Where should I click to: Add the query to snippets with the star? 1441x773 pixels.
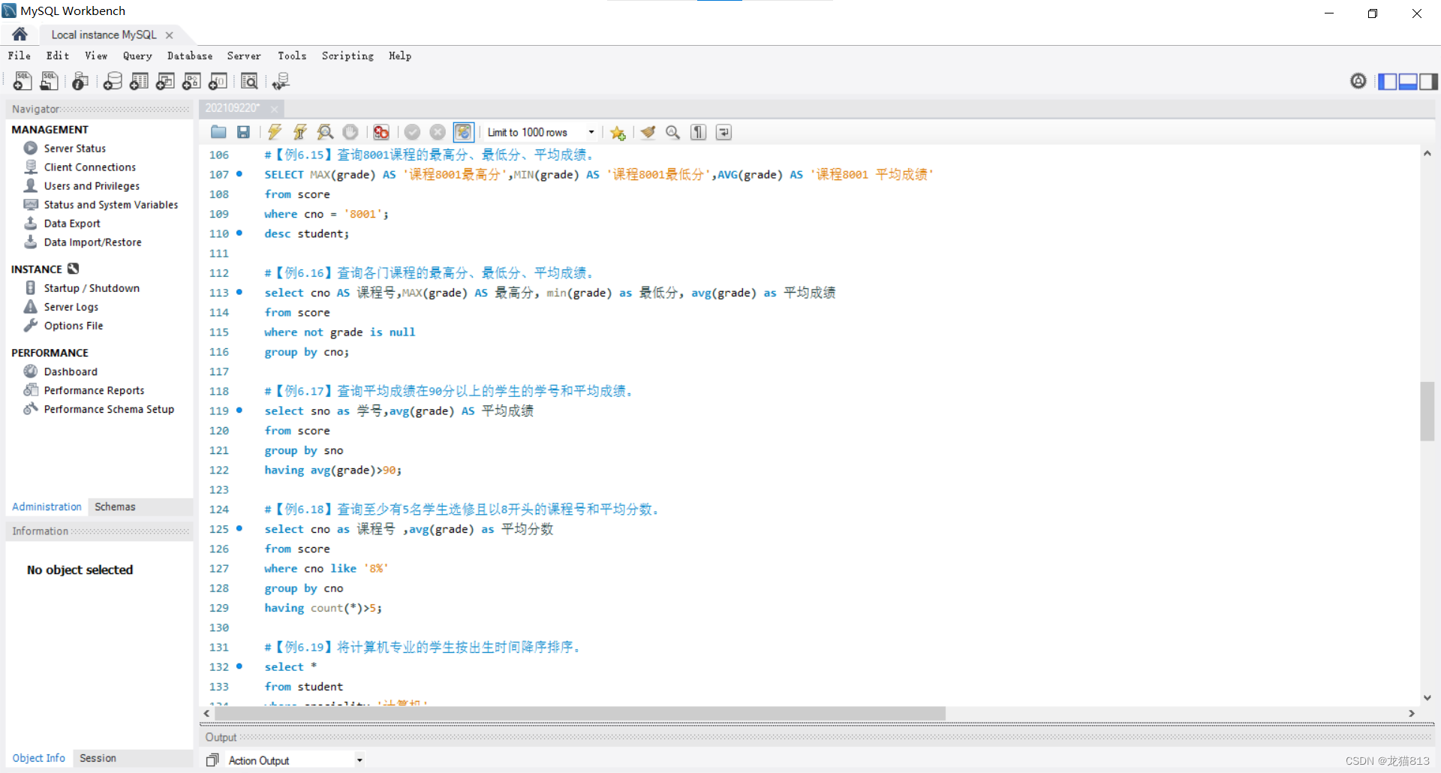(618, 132)
